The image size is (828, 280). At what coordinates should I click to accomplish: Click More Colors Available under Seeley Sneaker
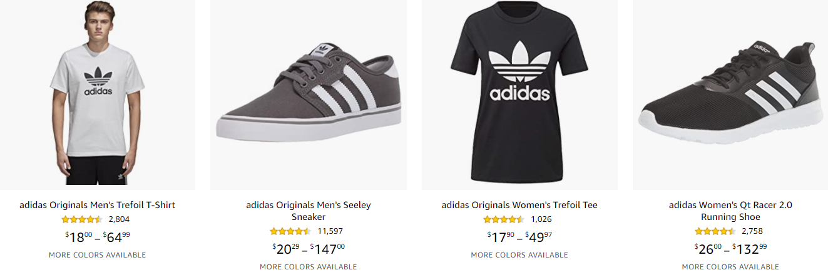click(308, 267)
